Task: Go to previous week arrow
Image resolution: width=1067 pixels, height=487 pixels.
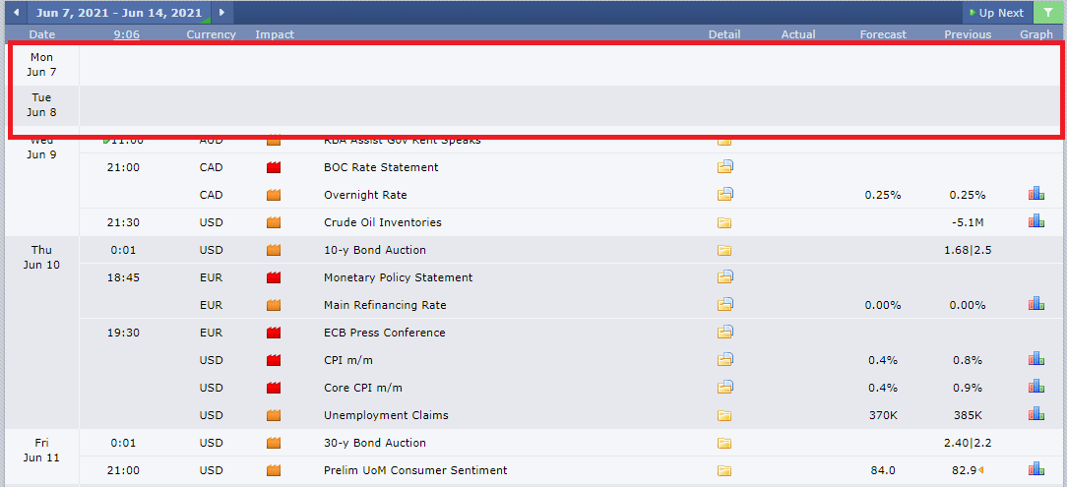Action: [x=16, y=12]
